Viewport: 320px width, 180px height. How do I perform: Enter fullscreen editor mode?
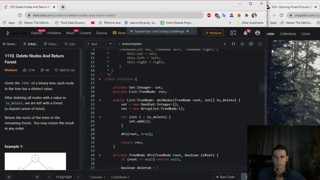point(260,44)
